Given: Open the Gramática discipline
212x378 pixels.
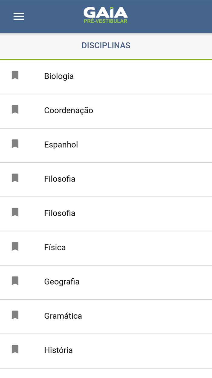Looking at the screenshot, I should (63, 316).
